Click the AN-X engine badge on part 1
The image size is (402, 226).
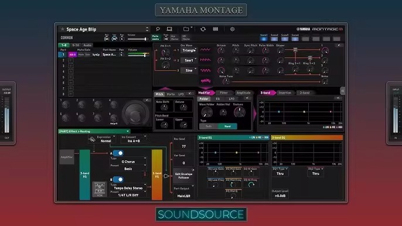tap(73, 54)
